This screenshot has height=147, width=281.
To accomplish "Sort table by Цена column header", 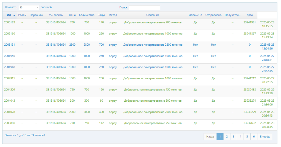I will point(72,15).
